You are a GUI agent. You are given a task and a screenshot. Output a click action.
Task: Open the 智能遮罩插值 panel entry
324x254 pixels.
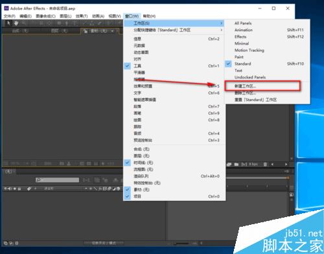(x=174, y=100)
